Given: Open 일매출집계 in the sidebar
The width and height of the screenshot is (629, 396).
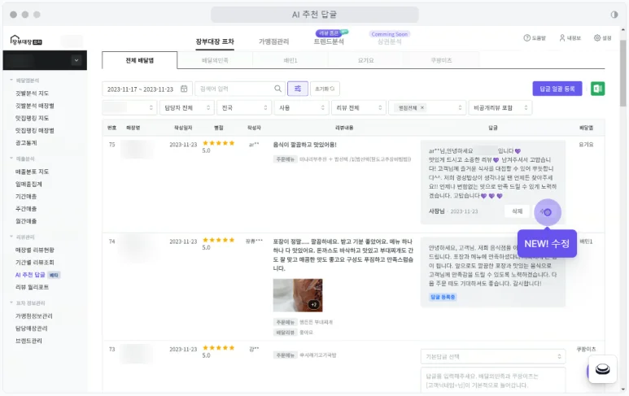Looking at the screenshot, I should point(28,184).
